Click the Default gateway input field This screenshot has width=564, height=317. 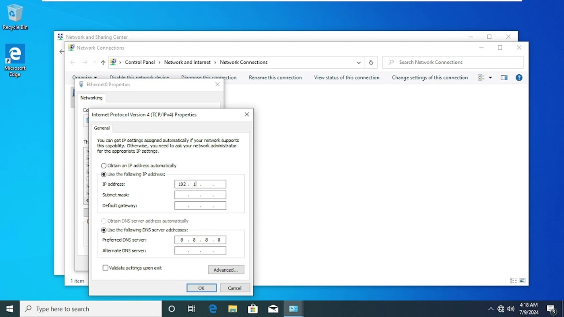coord(200,206)
